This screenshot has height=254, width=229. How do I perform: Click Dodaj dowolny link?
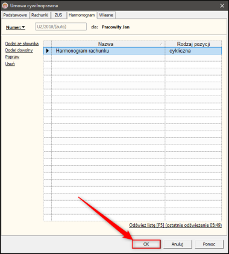point(19,50)
